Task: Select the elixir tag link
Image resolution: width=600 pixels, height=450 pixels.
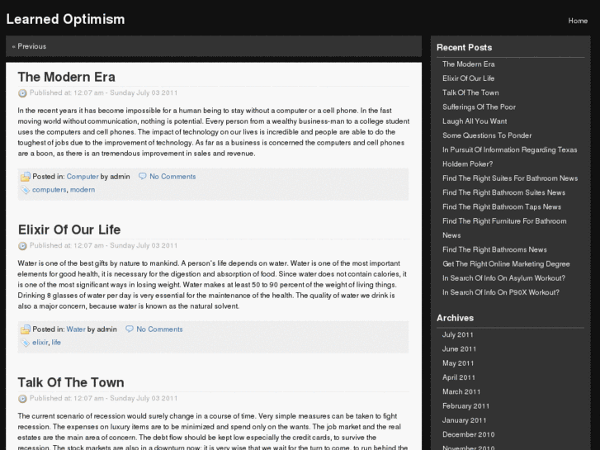Action: (40, 343)
